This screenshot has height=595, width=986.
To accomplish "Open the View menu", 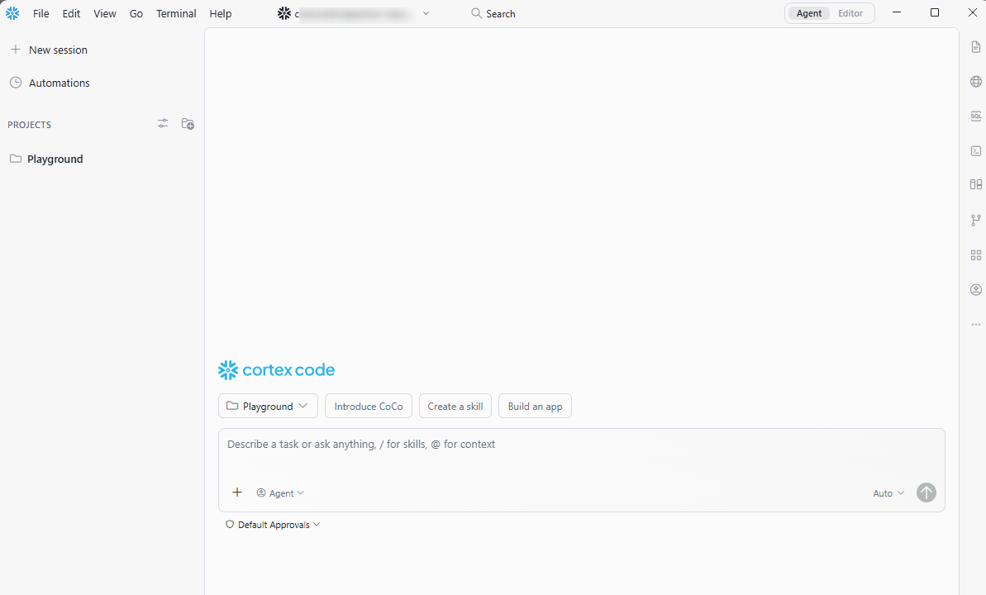I will click(104, 13).
